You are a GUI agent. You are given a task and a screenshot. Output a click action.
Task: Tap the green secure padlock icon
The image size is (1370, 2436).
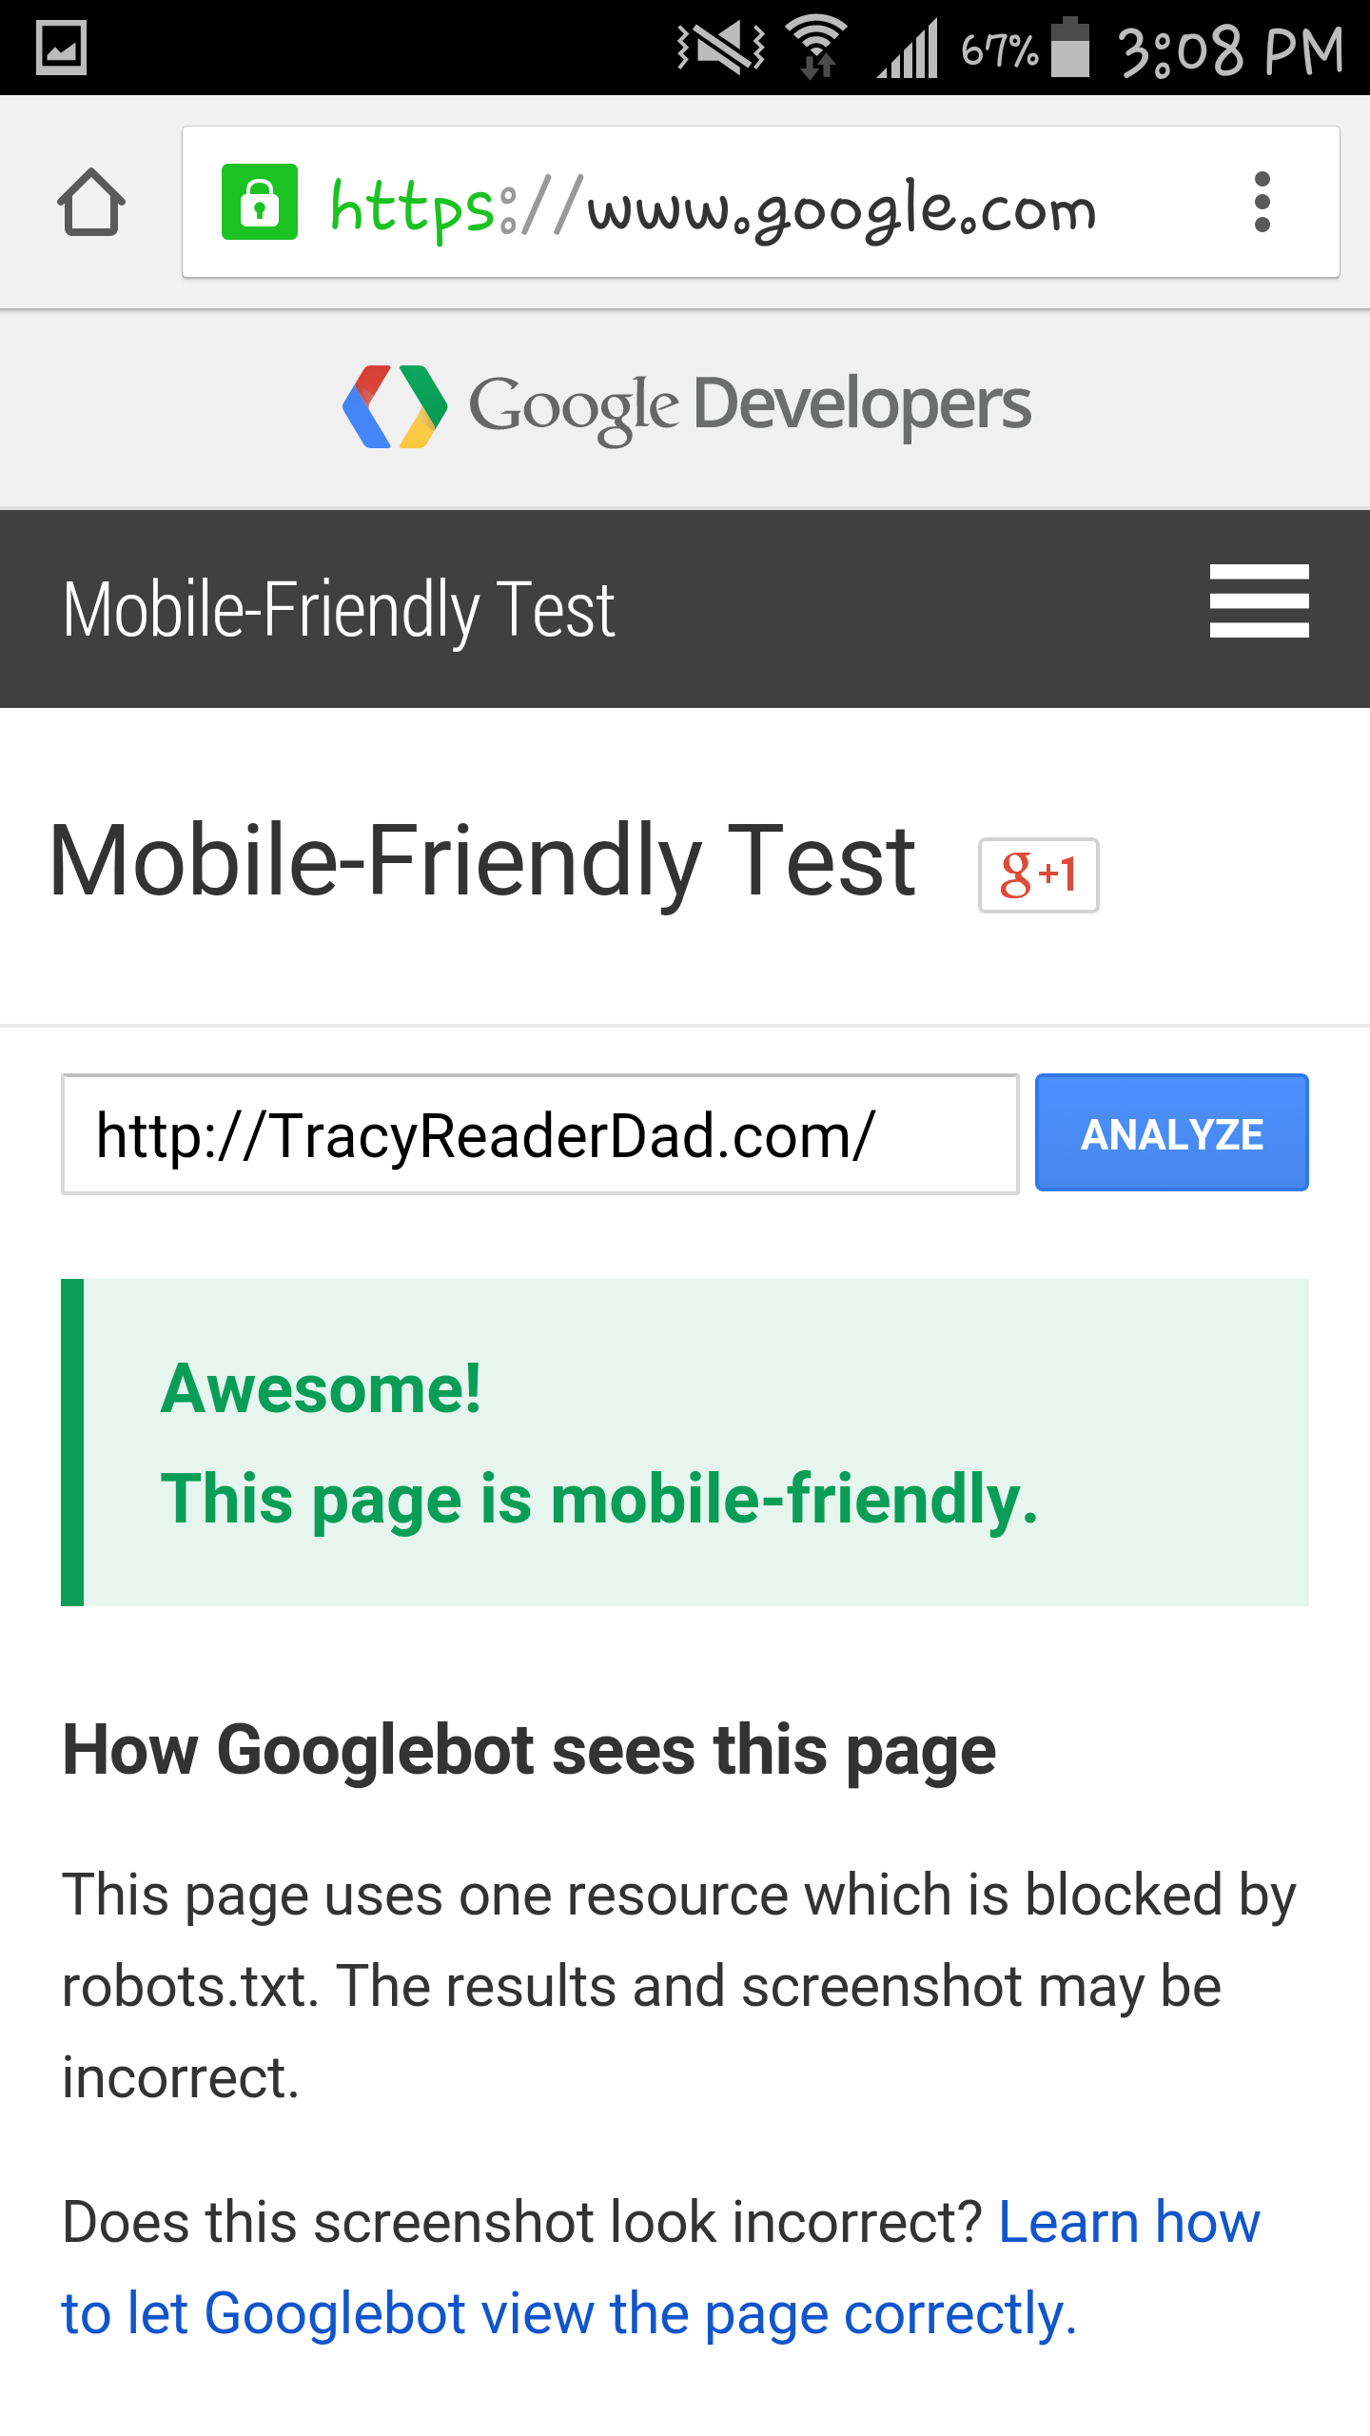point(259,202)
